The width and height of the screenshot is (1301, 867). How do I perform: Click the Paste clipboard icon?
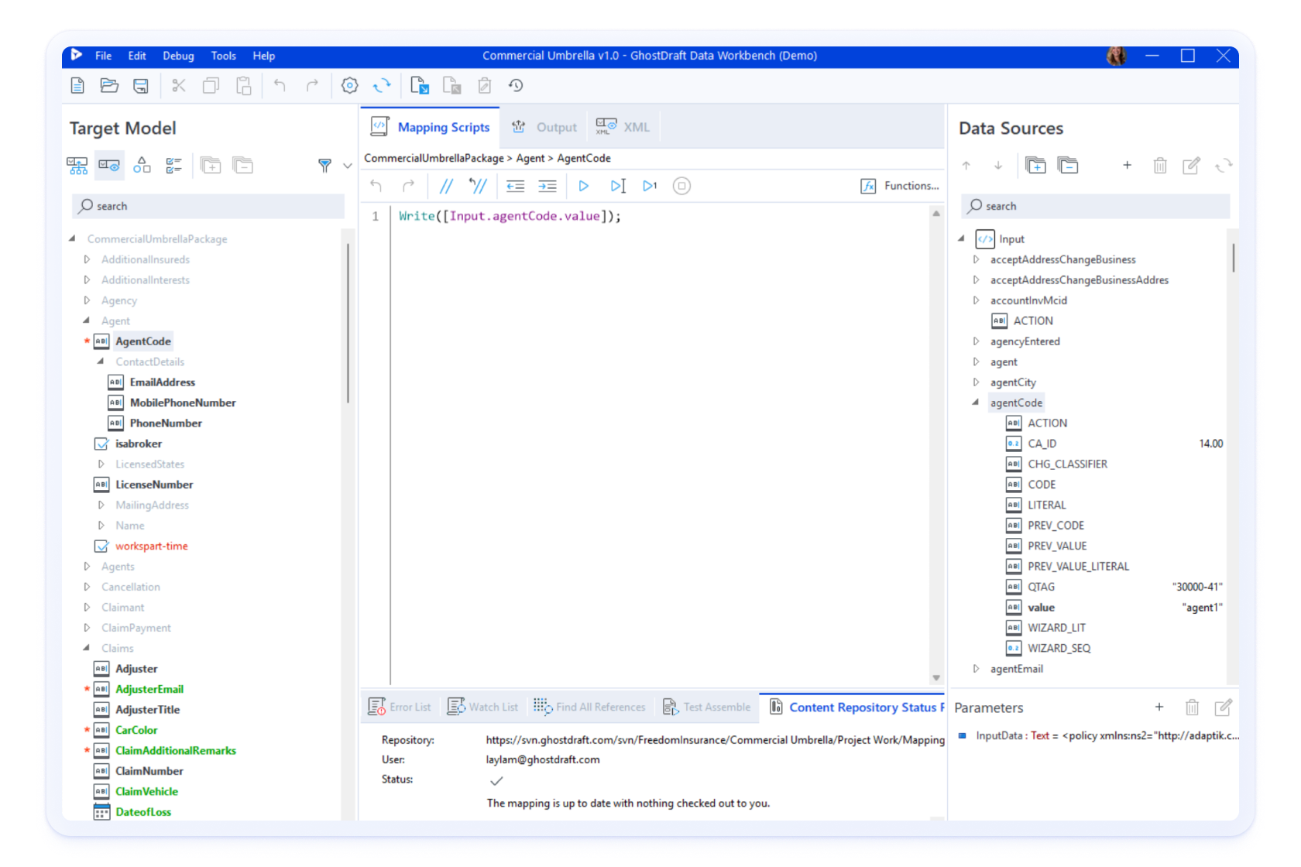coord(243,85)
